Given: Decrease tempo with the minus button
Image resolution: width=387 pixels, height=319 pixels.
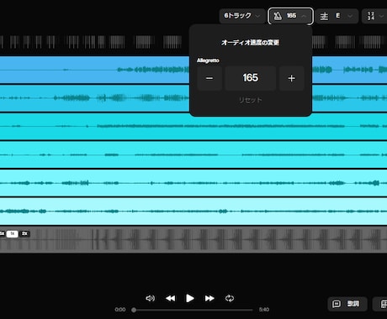Looking at the screenshot, I should 209,78.
